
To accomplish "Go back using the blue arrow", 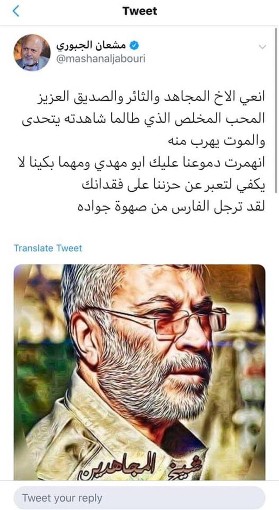I will (x=16, y=11).
